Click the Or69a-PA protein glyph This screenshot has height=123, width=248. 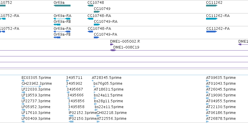click(x=62, y=32)
